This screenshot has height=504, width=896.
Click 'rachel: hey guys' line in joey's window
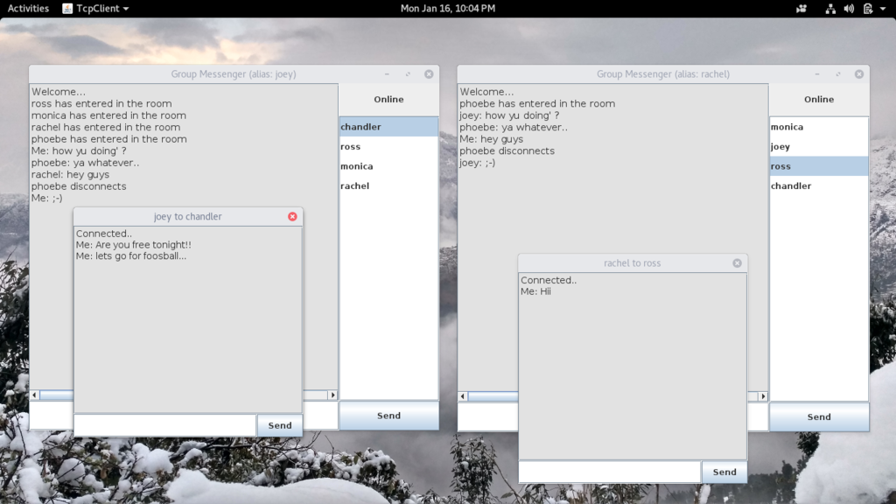[x=70, y=174]
